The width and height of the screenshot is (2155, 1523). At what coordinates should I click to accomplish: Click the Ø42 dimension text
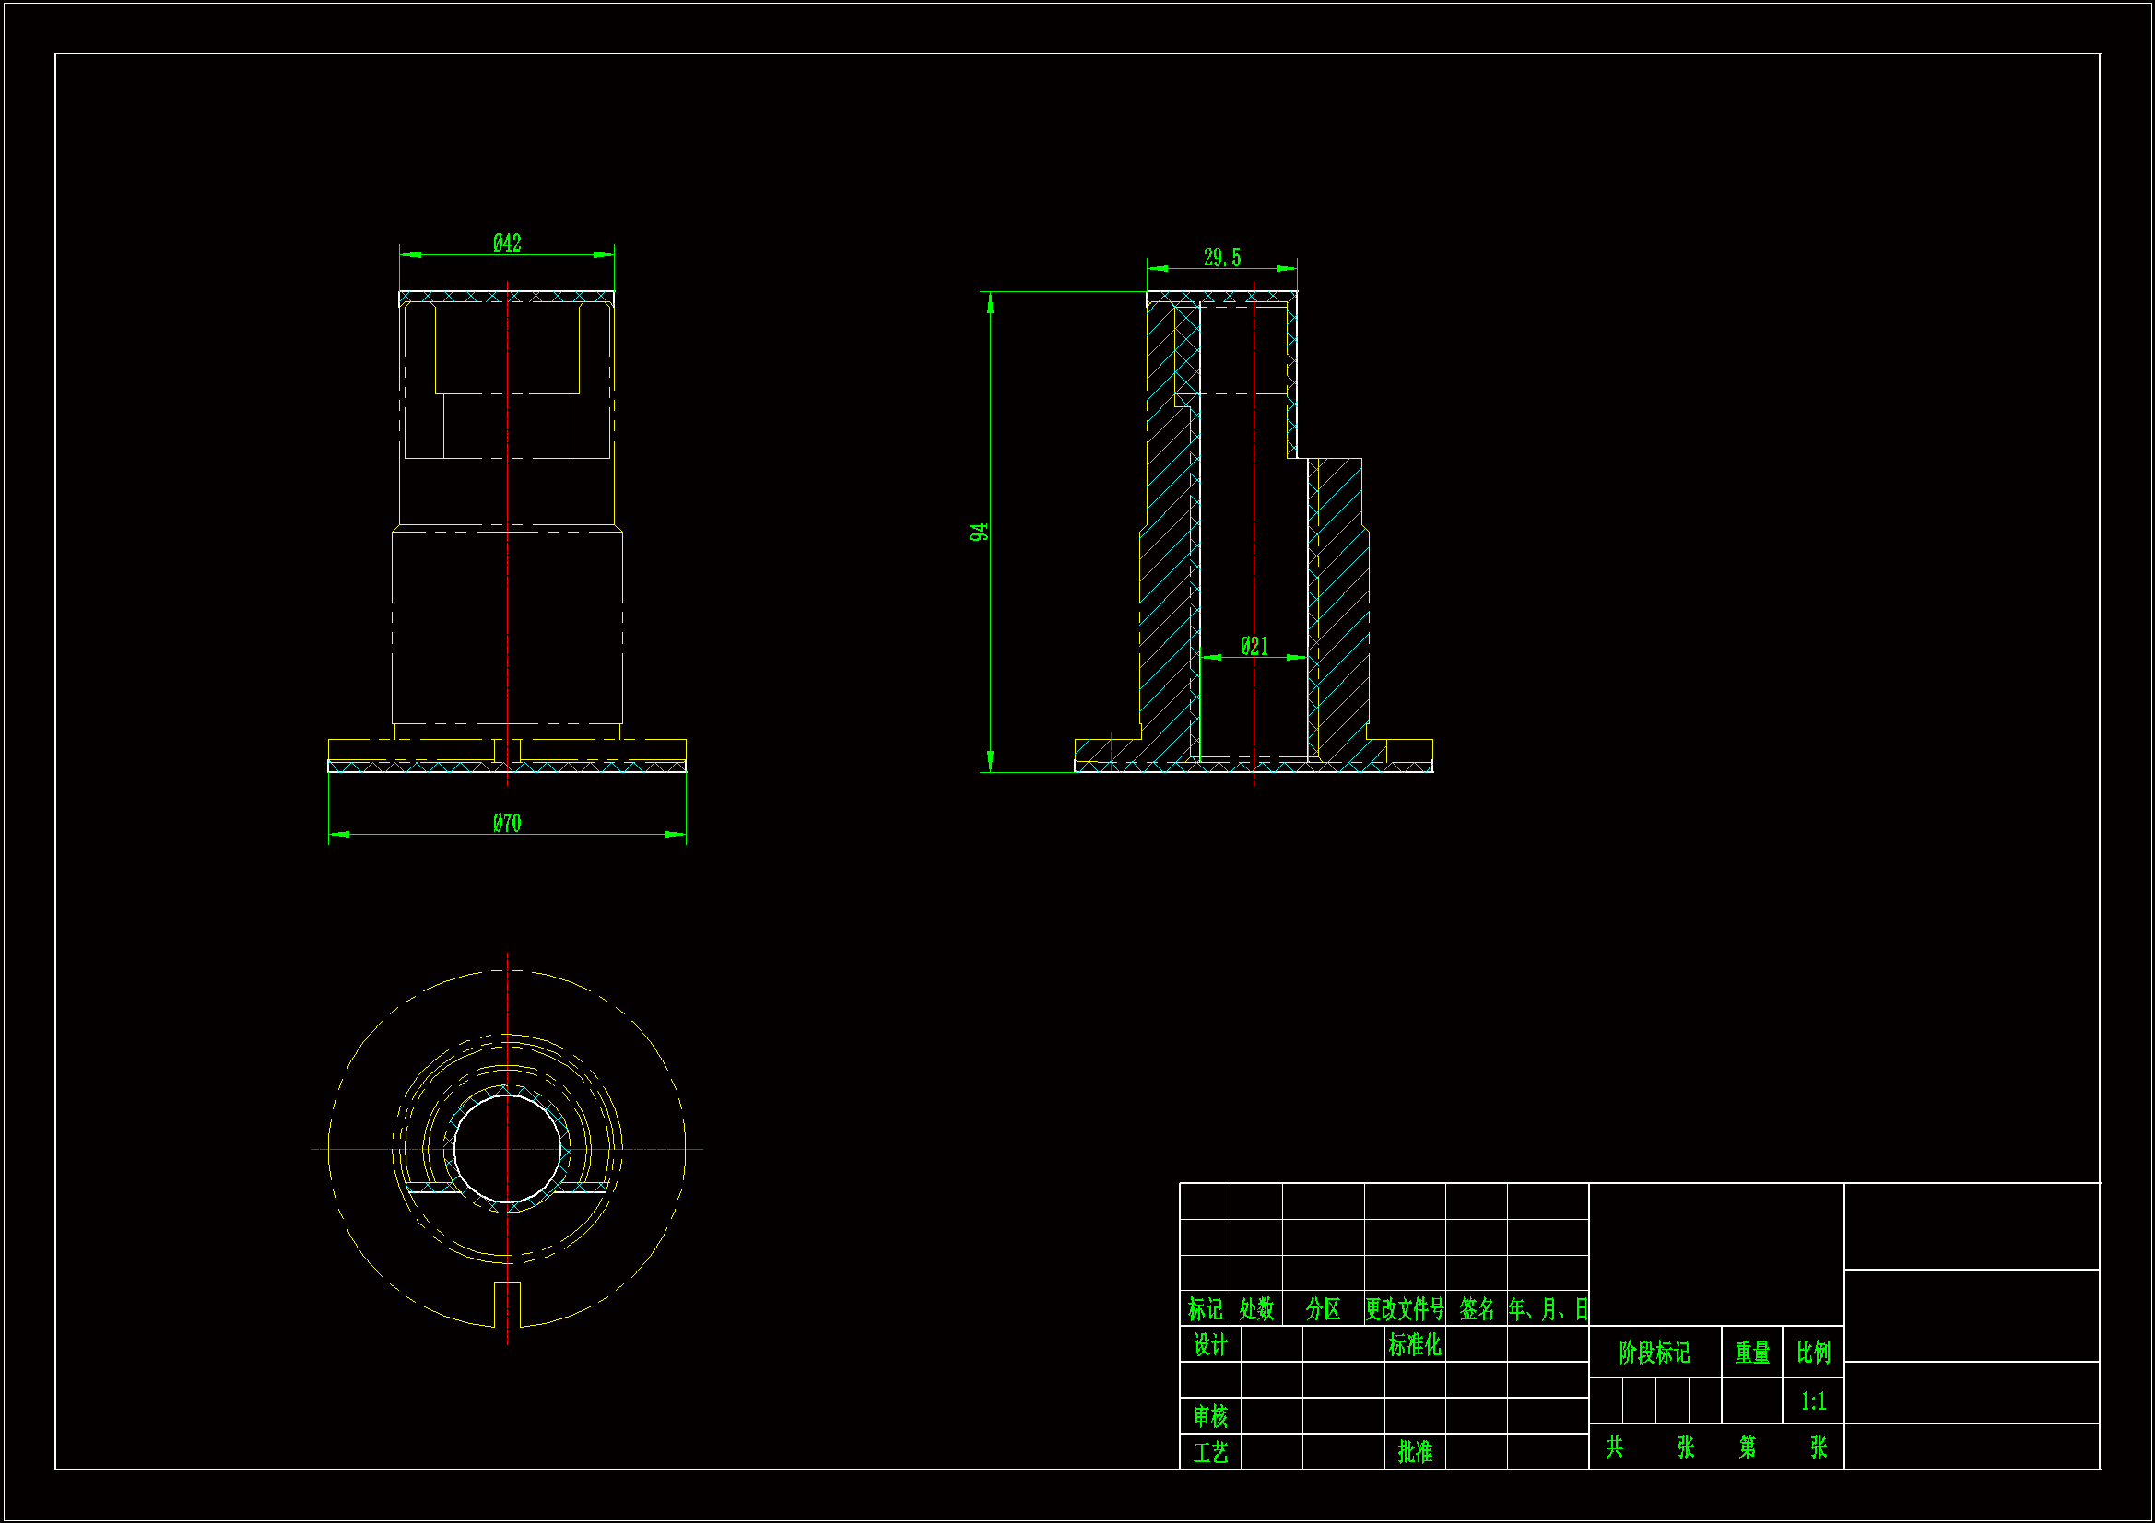pyautogui.click(x=507, y=243)
